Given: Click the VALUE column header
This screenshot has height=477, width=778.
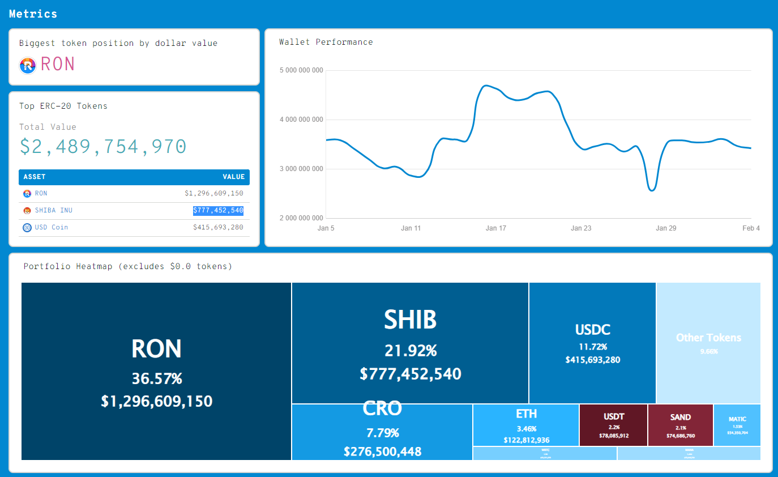Looking at the screenshot, I should click(234, 177).
